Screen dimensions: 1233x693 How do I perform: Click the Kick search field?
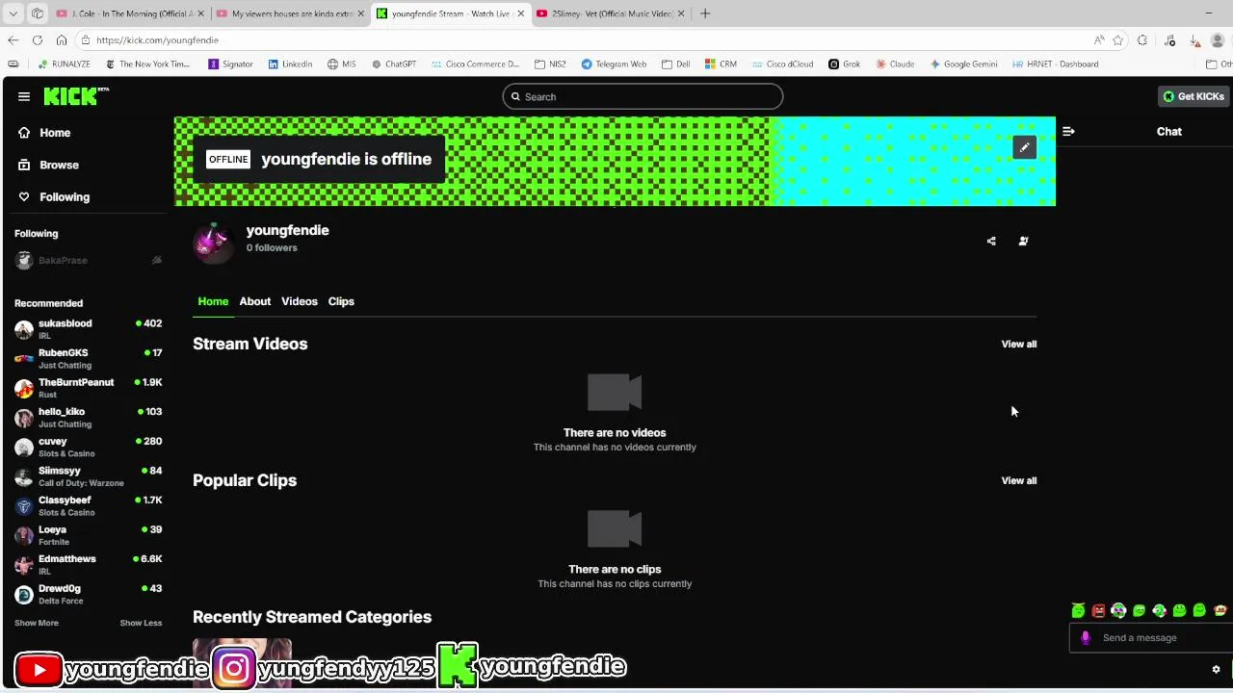coord(643,96)
